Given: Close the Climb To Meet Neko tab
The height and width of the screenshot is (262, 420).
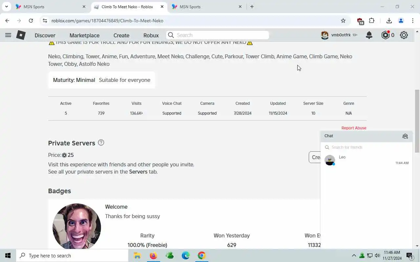Looking at the screenshot, I should tap(162, 7).
